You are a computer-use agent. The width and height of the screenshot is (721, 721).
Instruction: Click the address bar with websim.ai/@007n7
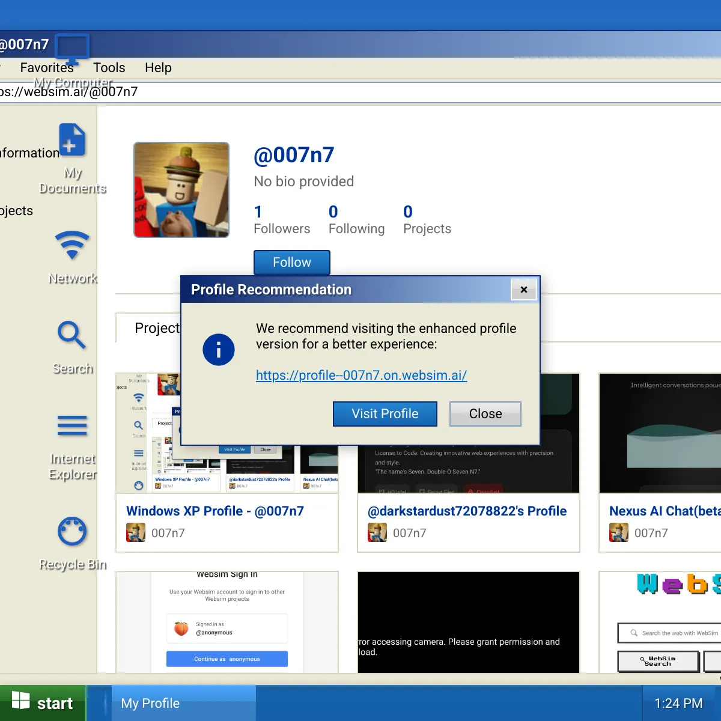coord(360,92)
